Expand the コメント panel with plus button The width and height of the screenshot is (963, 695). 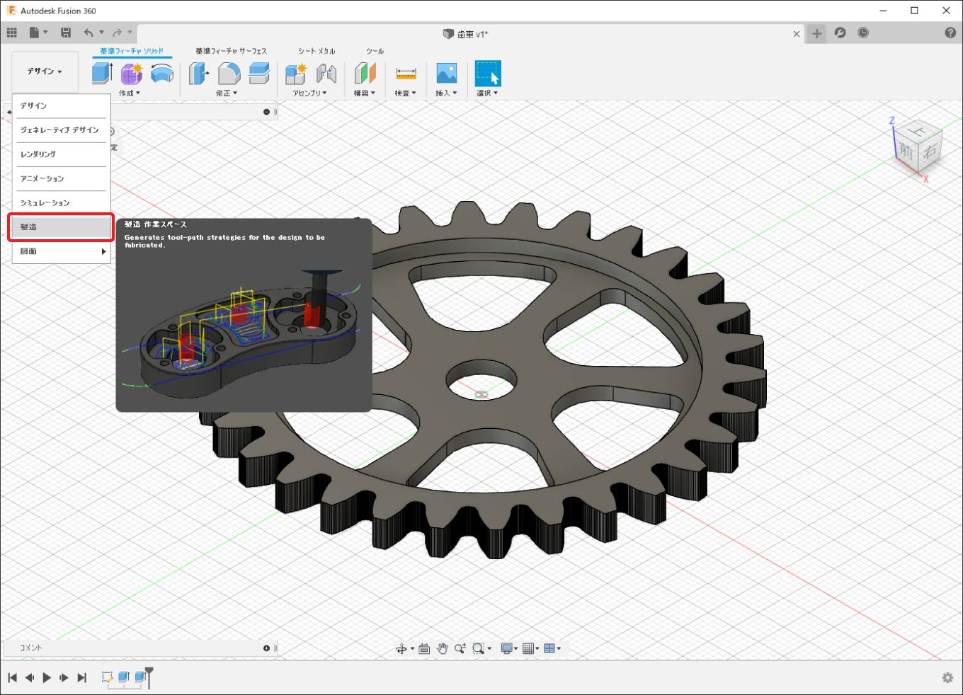click(266, 648)
